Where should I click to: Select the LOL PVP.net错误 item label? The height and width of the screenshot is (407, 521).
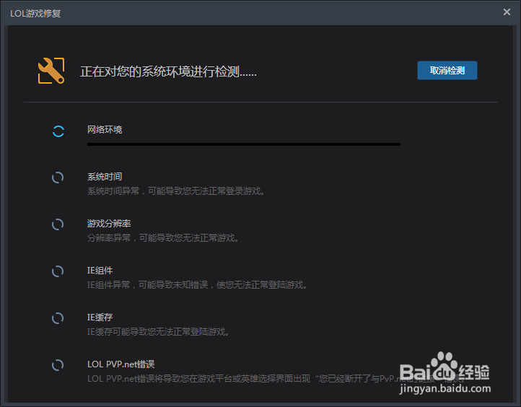click(121, 364)
